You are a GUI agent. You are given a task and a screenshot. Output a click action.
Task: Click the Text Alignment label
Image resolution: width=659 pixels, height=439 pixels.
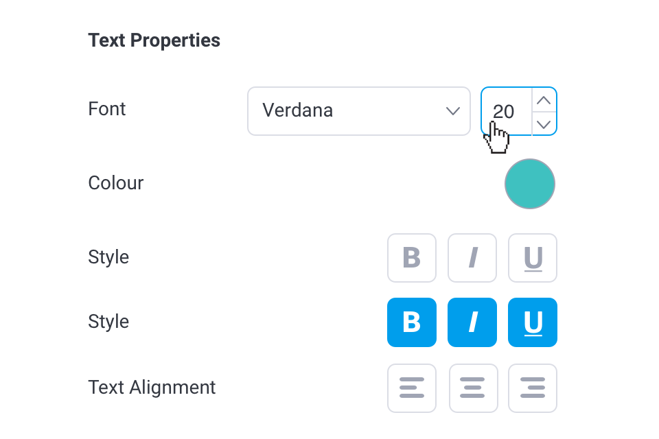[x=152, y=388]
